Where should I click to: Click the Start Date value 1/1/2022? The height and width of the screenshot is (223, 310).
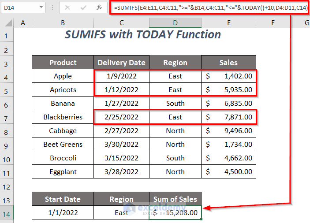click(x=63, y=212)
